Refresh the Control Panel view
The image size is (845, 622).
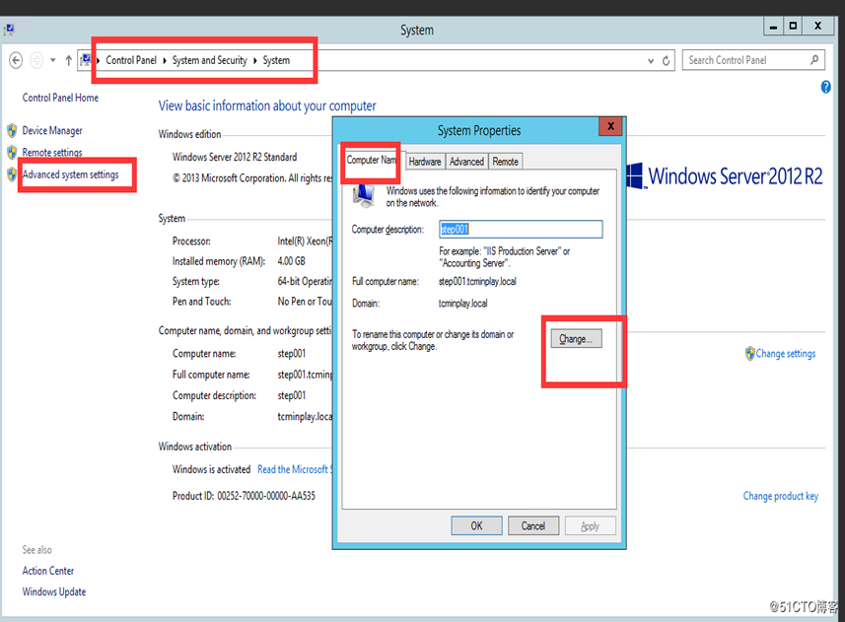[667, 61]
